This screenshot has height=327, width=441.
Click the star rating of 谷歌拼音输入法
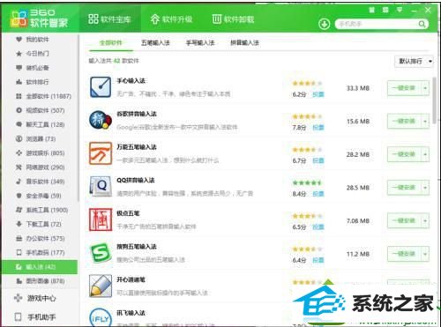point(307,116)
